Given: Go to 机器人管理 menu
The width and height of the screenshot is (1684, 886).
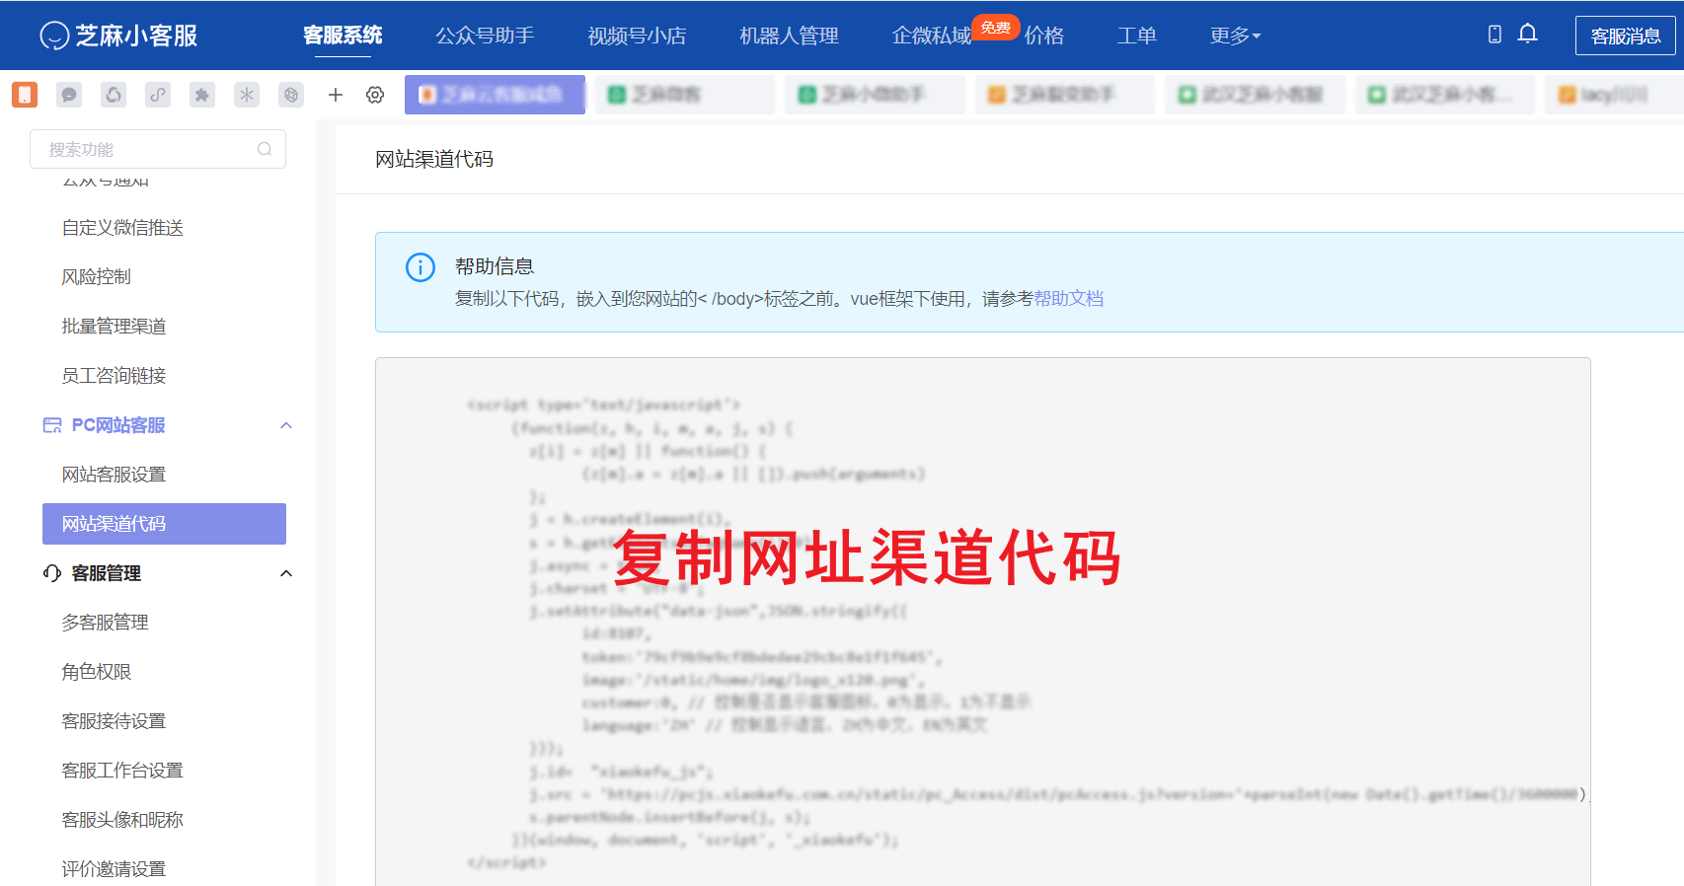Looking at the screenshot, I should (789, 36).
